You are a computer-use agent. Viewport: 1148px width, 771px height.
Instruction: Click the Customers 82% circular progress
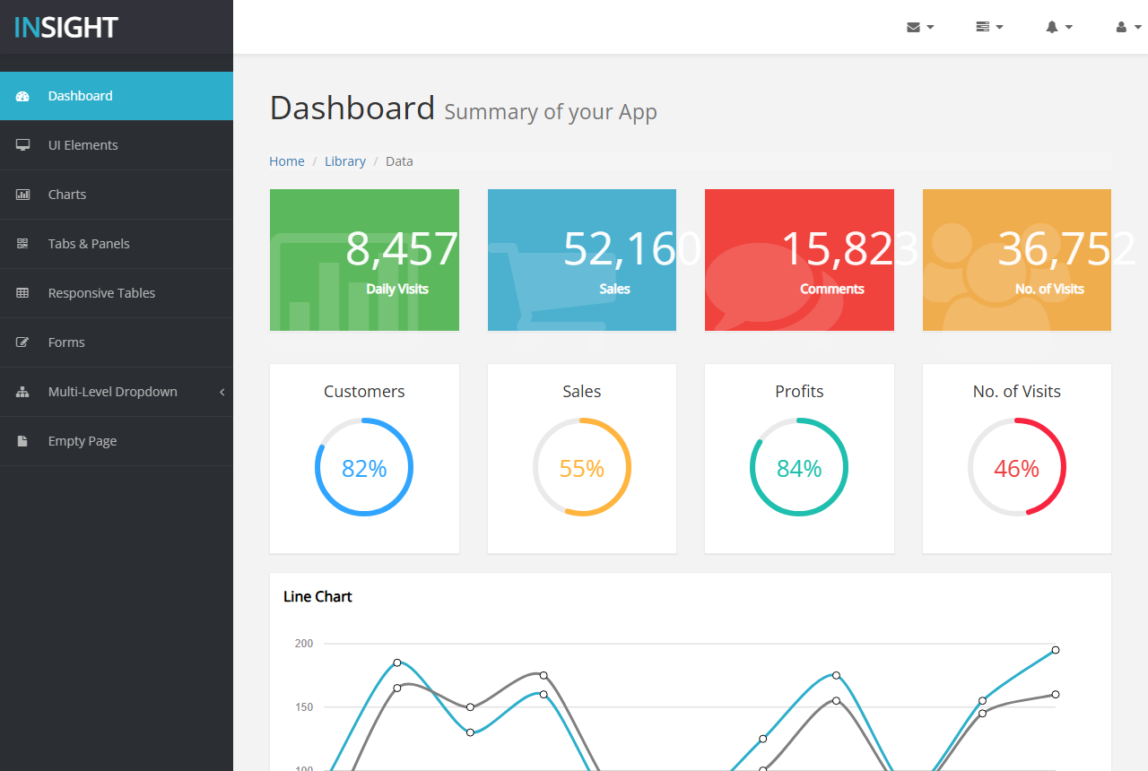click(x=364, y=467)
